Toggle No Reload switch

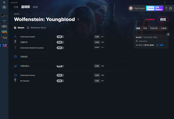60,81
